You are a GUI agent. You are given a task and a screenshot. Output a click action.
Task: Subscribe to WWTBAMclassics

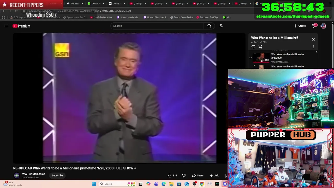[x=57, y=175]
